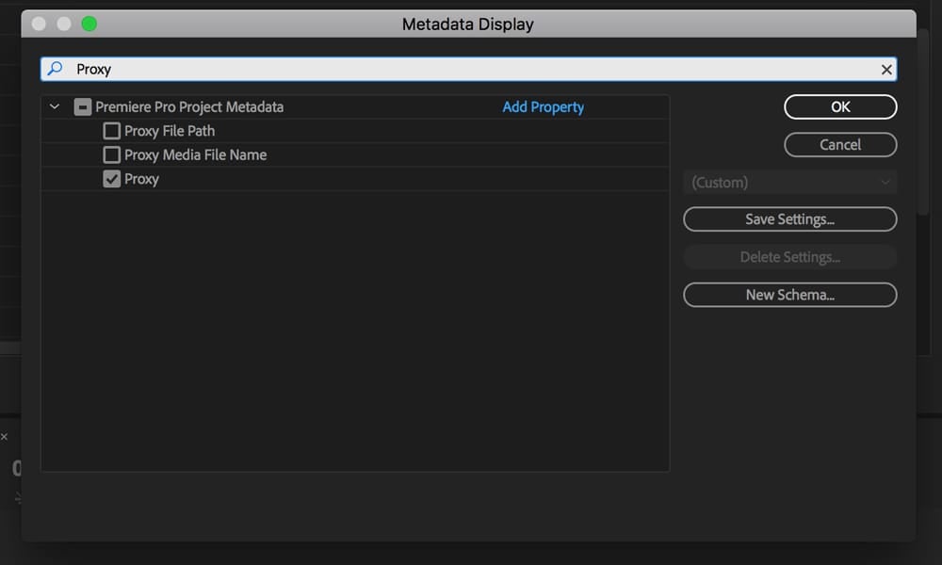The image size is (942, 565).
Task: Clear the search field using the X icon
Action: point(886,69)
